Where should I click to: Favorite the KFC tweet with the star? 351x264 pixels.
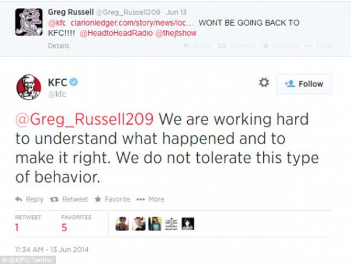112,199
